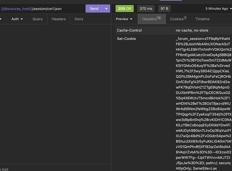Switch to the Query tab

tap(38, 19)
